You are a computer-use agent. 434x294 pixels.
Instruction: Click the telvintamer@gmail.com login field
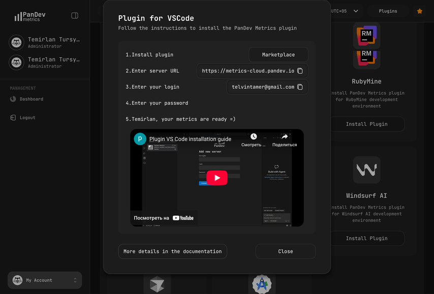coord(267,87)
